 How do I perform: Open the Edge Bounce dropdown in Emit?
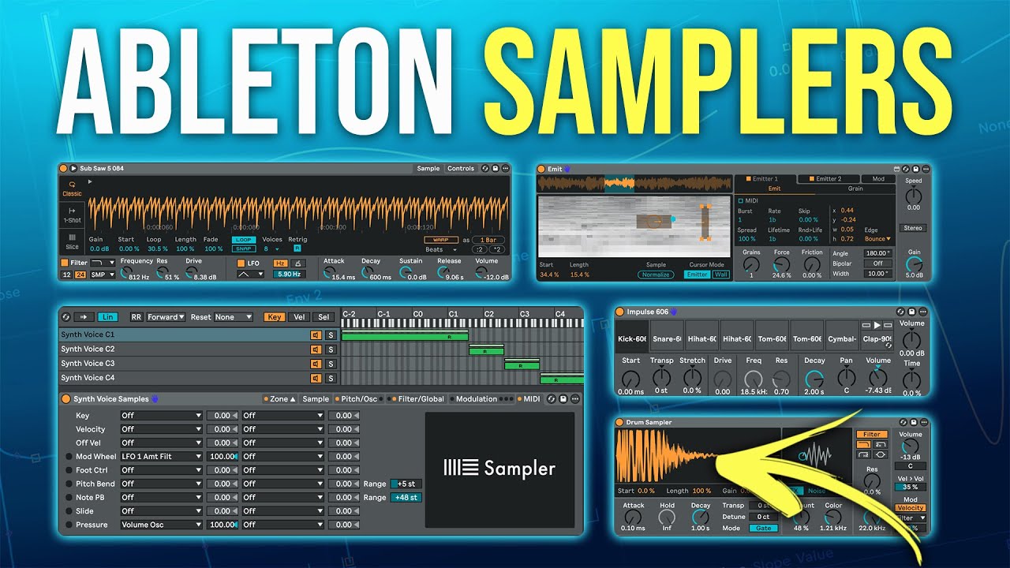click(878, 238)
